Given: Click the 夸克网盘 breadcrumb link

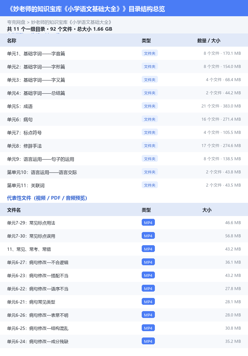Looking at the screenshot, I should 16,22.
